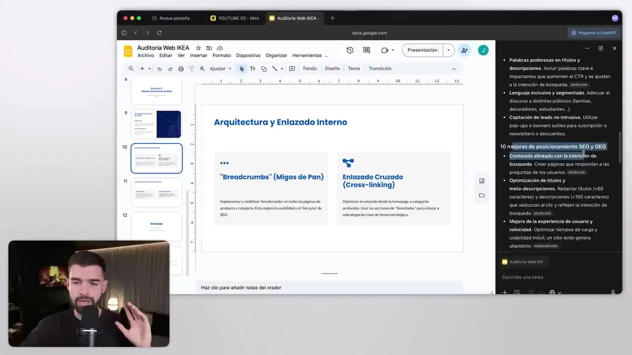Image resolution: width=632 pixels, height=355 pixels.
Task: Redo the action in toolbar
Action: click(170, 69)
